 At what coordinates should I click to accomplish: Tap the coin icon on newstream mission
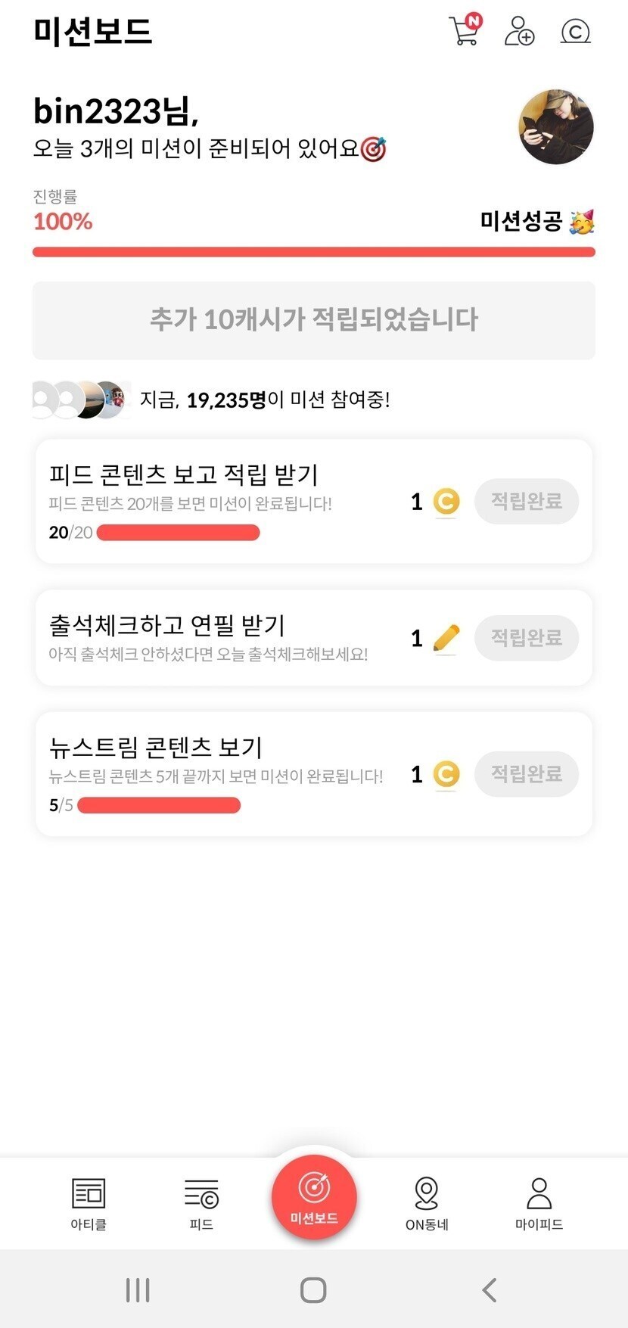(446, 773)
